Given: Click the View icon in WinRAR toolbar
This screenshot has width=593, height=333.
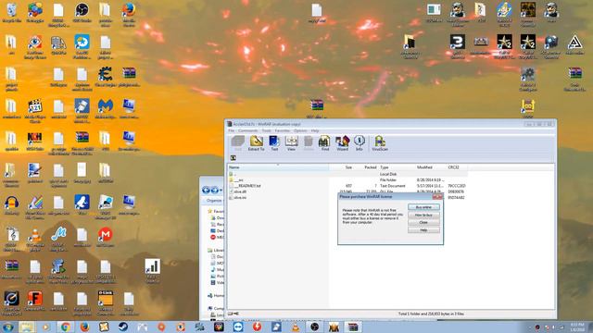Looking at the screenshot, I should click(291, 143).
